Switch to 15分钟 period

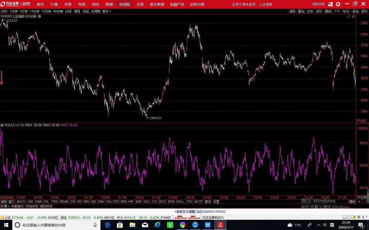(x=34, y=11)
